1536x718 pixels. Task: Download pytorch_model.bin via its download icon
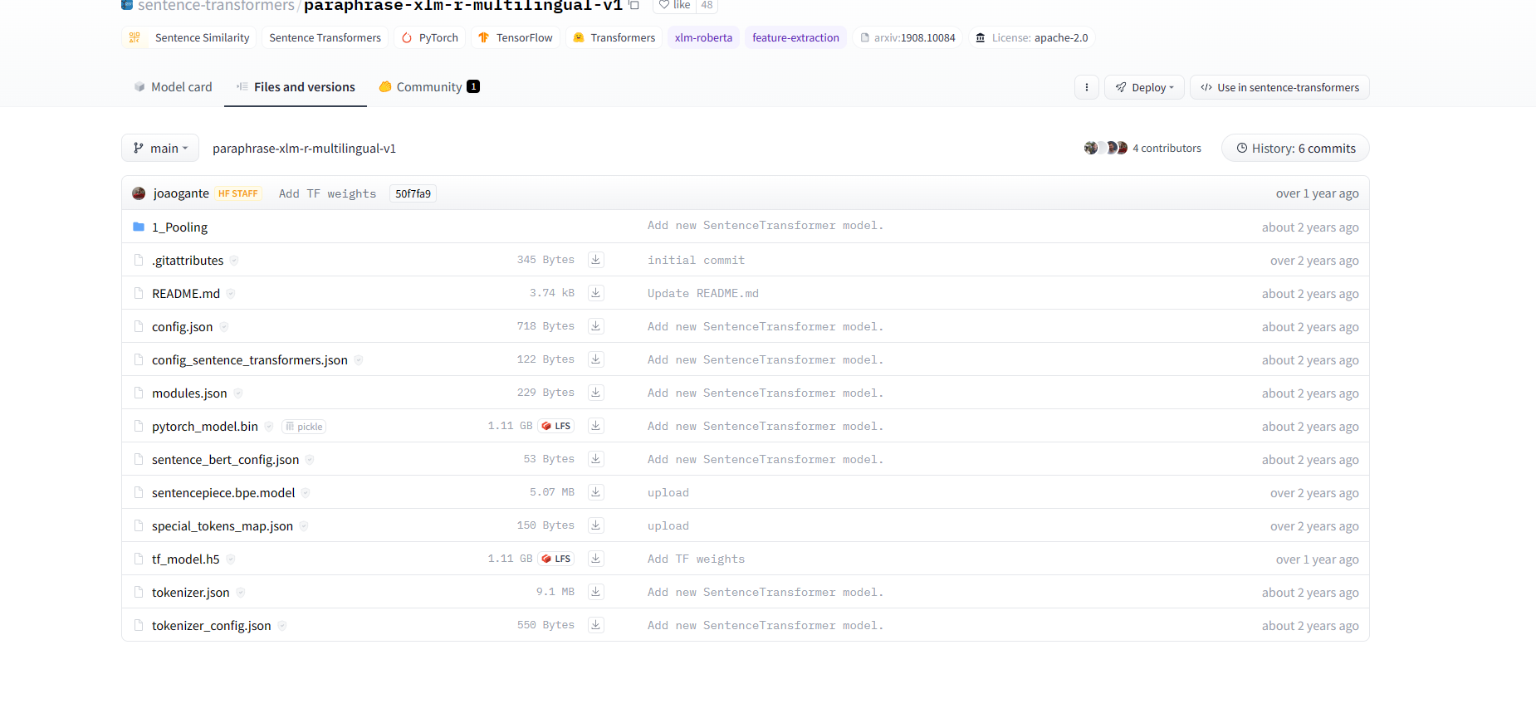click(595, 426)
